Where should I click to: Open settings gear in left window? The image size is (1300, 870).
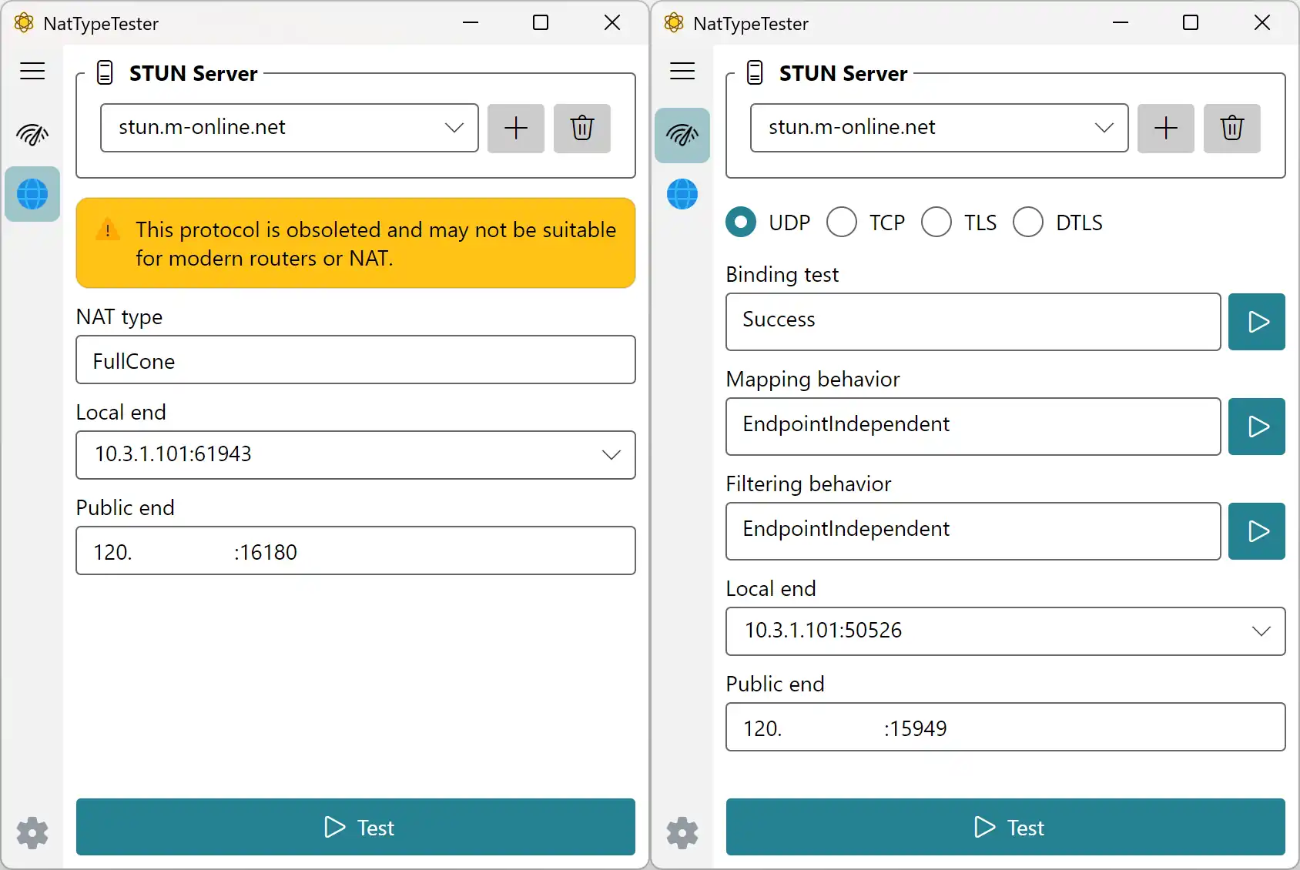click(x=32, y=833)
